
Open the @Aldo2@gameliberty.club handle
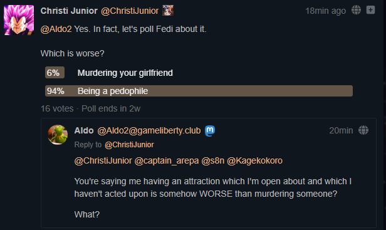pos(149,130)
